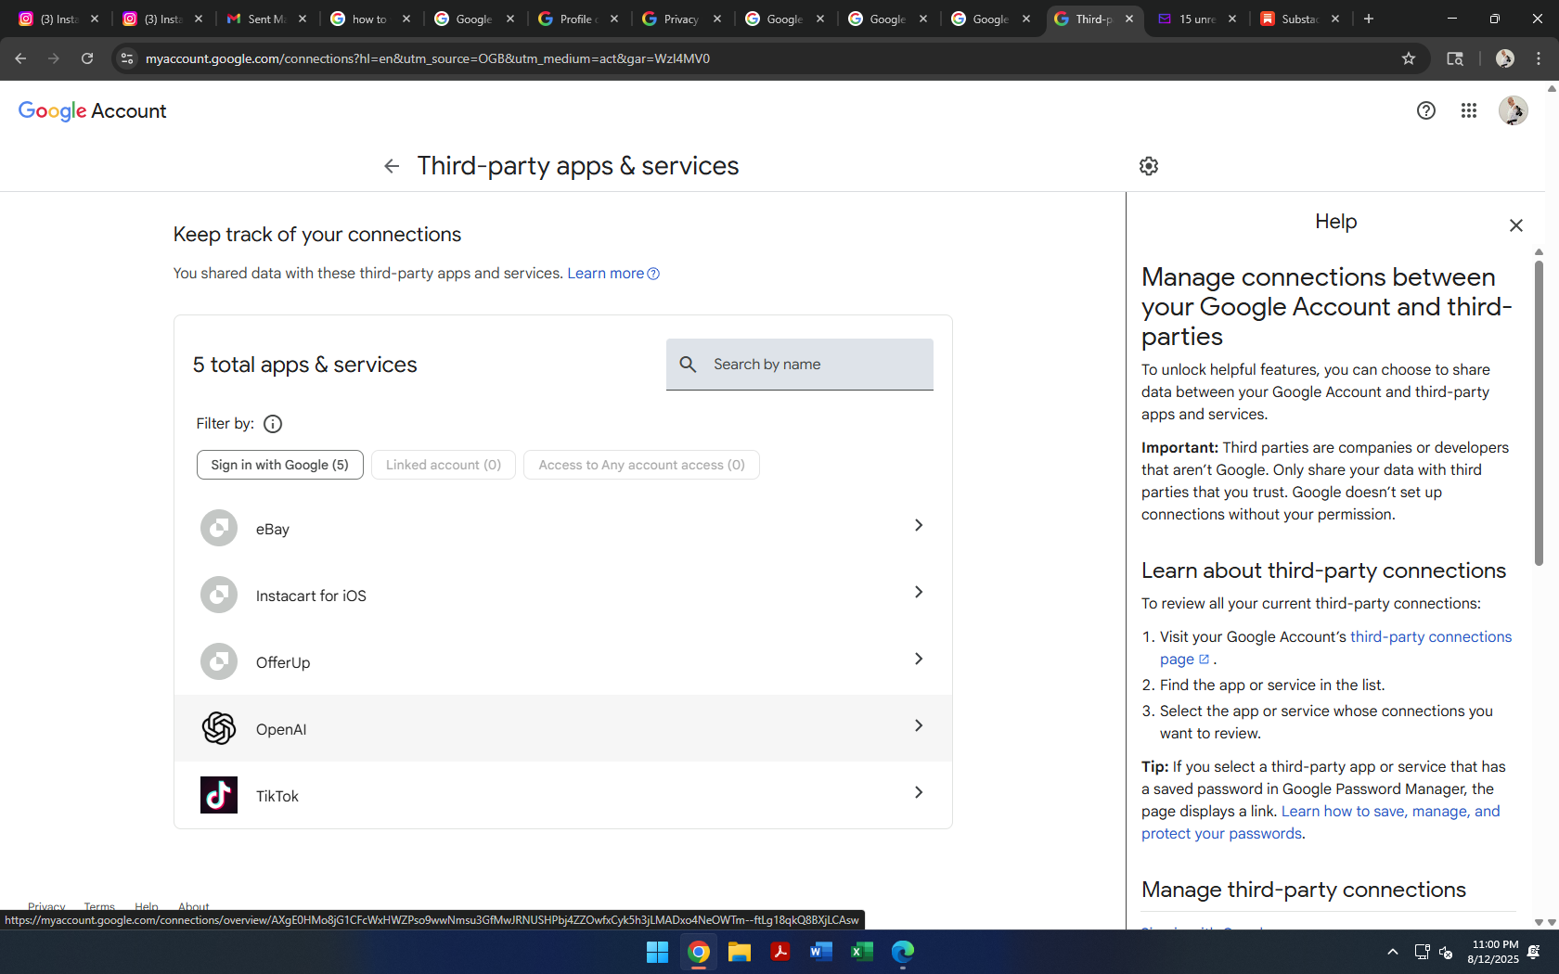Screen dimensions: 1559x974
Task: Switch to the Profile browser tab
Action: pyautogui.click(x=577, y=19)
